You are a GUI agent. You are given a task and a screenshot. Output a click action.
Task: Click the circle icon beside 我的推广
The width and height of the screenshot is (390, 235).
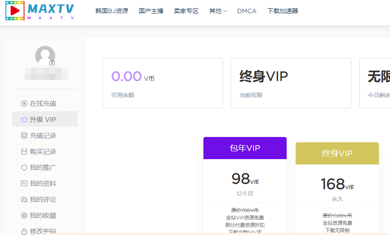[24, 168]
